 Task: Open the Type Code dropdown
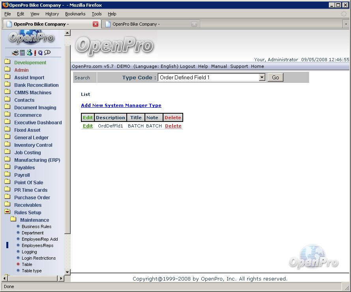262,78
